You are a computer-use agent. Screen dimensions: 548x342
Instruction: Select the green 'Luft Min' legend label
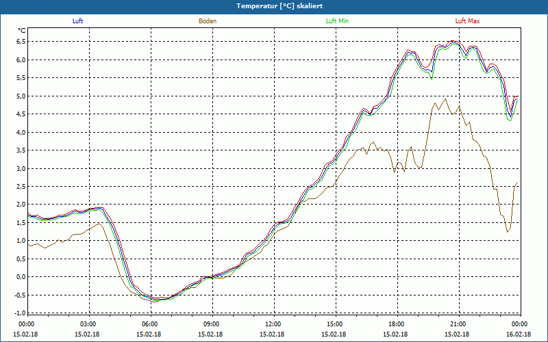point(337,21)
